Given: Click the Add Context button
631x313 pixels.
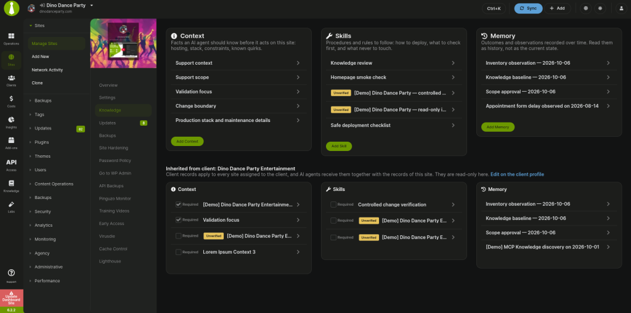Looking at the screenshot, I should click(x=187, y=141).
